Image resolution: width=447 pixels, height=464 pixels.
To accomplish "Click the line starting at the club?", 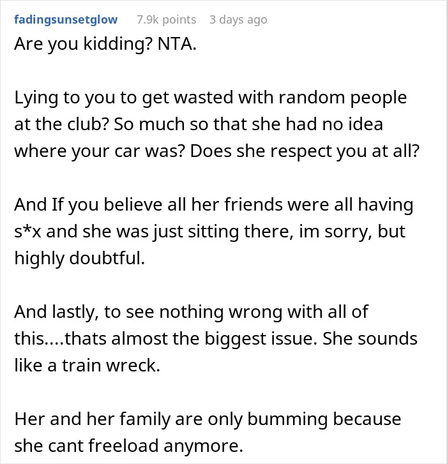I will pyautogui.click(x=199, y=124).
